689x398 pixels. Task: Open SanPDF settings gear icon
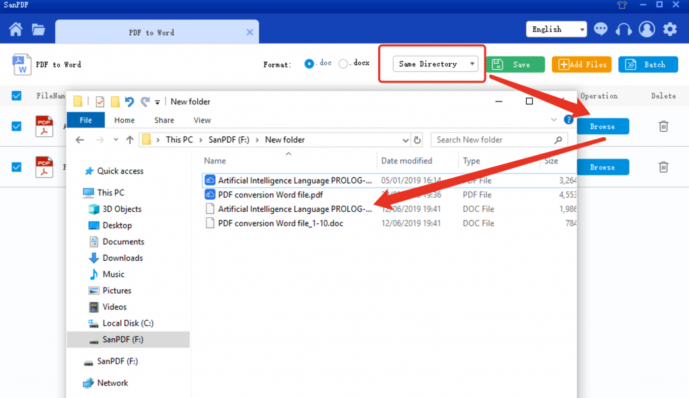(x=669, y=29)
